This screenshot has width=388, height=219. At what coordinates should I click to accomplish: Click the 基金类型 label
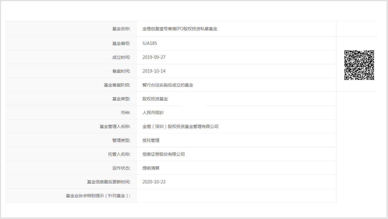121,99
